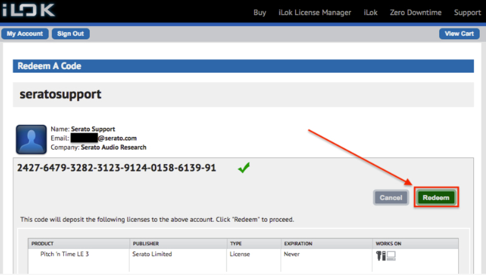Open My Account
The height and width of the screenshot is (275, 486).
(25, 34)
